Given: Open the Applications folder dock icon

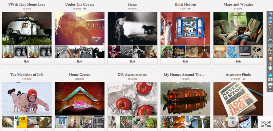Looking at the screenshot, I should (x=270, y=75).
